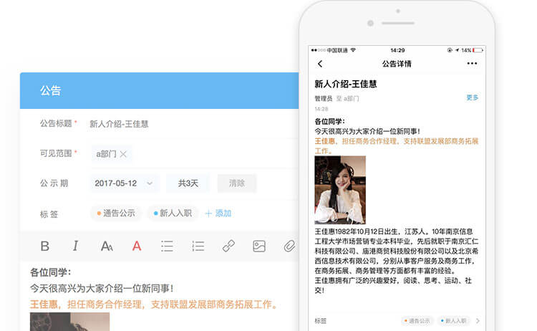
Task: Click the 清除 button
Action: coord(237,183)
